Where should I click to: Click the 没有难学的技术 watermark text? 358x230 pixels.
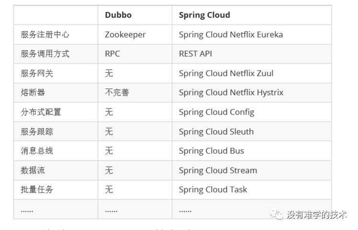(317, 215)
